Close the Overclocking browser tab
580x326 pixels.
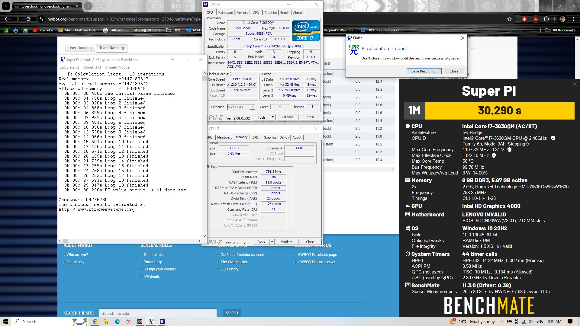[x=77, y=6]
